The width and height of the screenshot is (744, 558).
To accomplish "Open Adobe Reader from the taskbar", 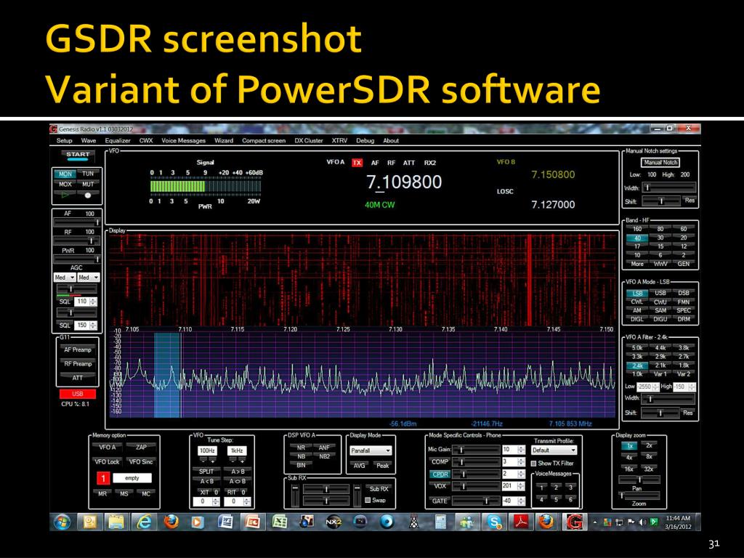I will click(522, 522).
